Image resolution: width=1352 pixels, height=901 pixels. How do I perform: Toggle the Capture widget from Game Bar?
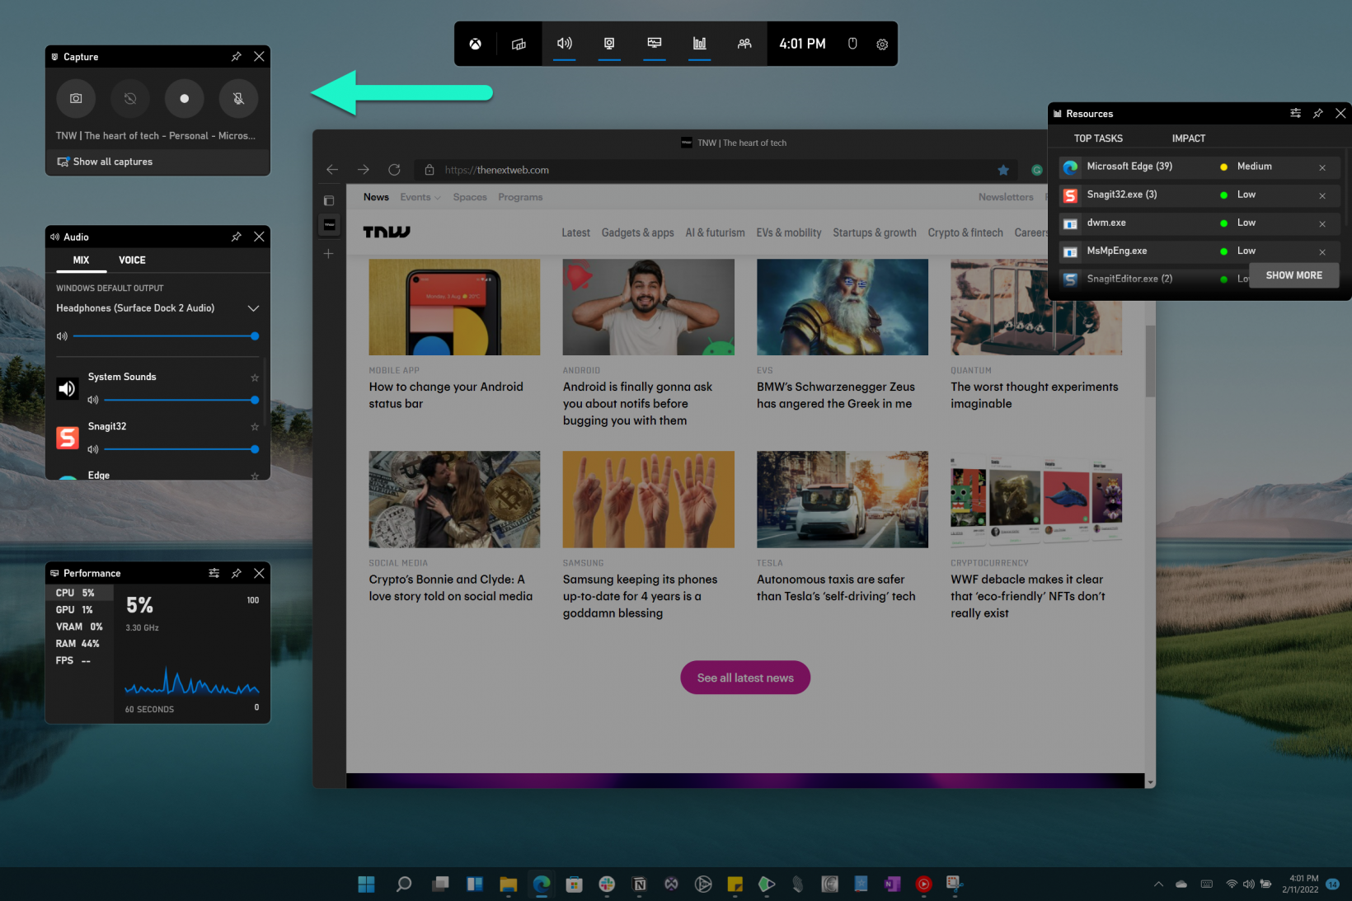[x=609, y=44]
